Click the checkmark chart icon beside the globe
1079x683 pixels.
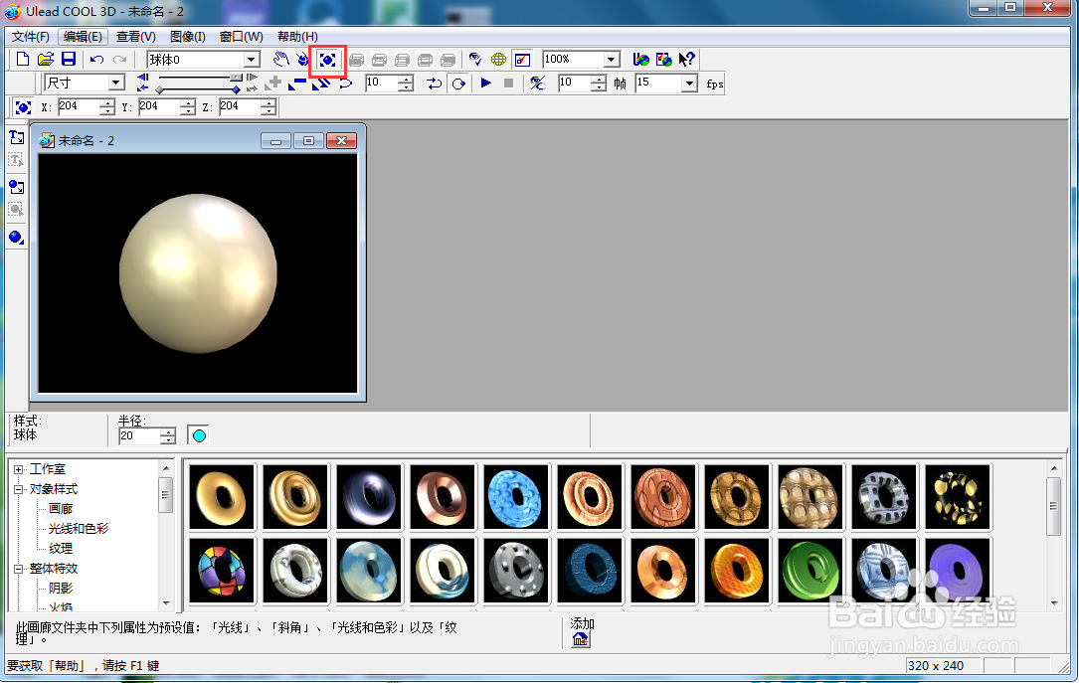point(522,60)
